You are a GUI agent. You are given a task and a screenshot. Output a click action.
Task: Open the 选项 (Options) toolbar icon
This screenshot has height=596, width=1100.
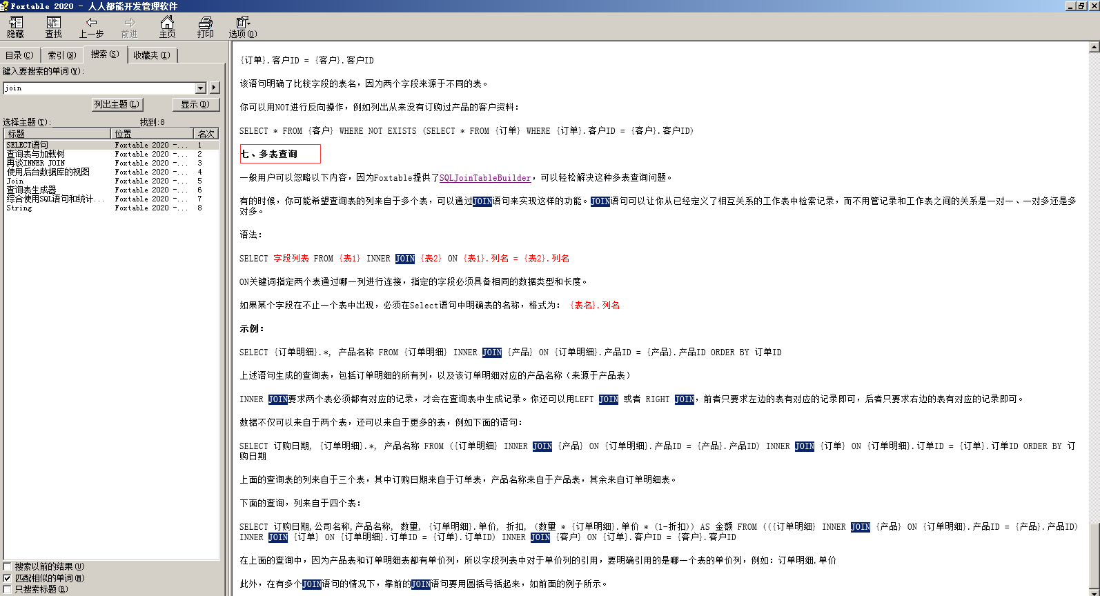coord(242,27)
